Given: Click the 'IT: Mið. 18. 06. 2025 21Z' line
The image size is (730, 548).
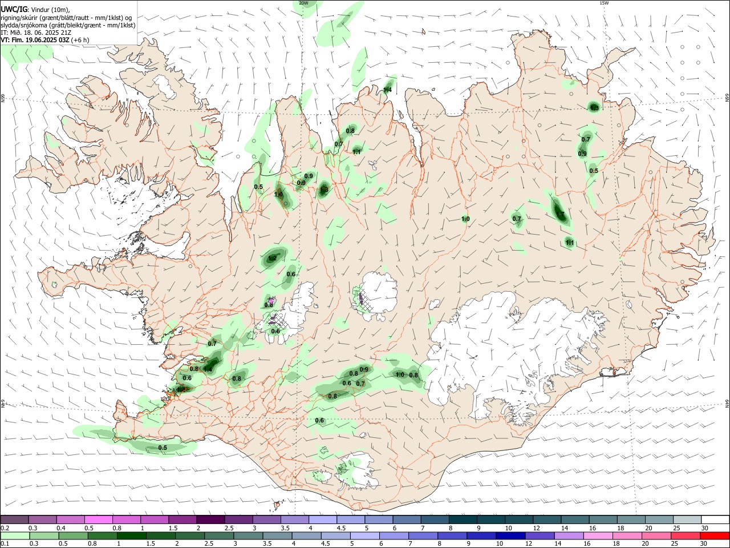Looking at the screenshot, I should click(x=36, y=33).
